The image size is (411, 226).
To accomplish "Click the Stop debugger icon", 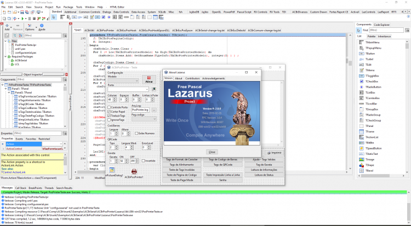I will point(34,19).
